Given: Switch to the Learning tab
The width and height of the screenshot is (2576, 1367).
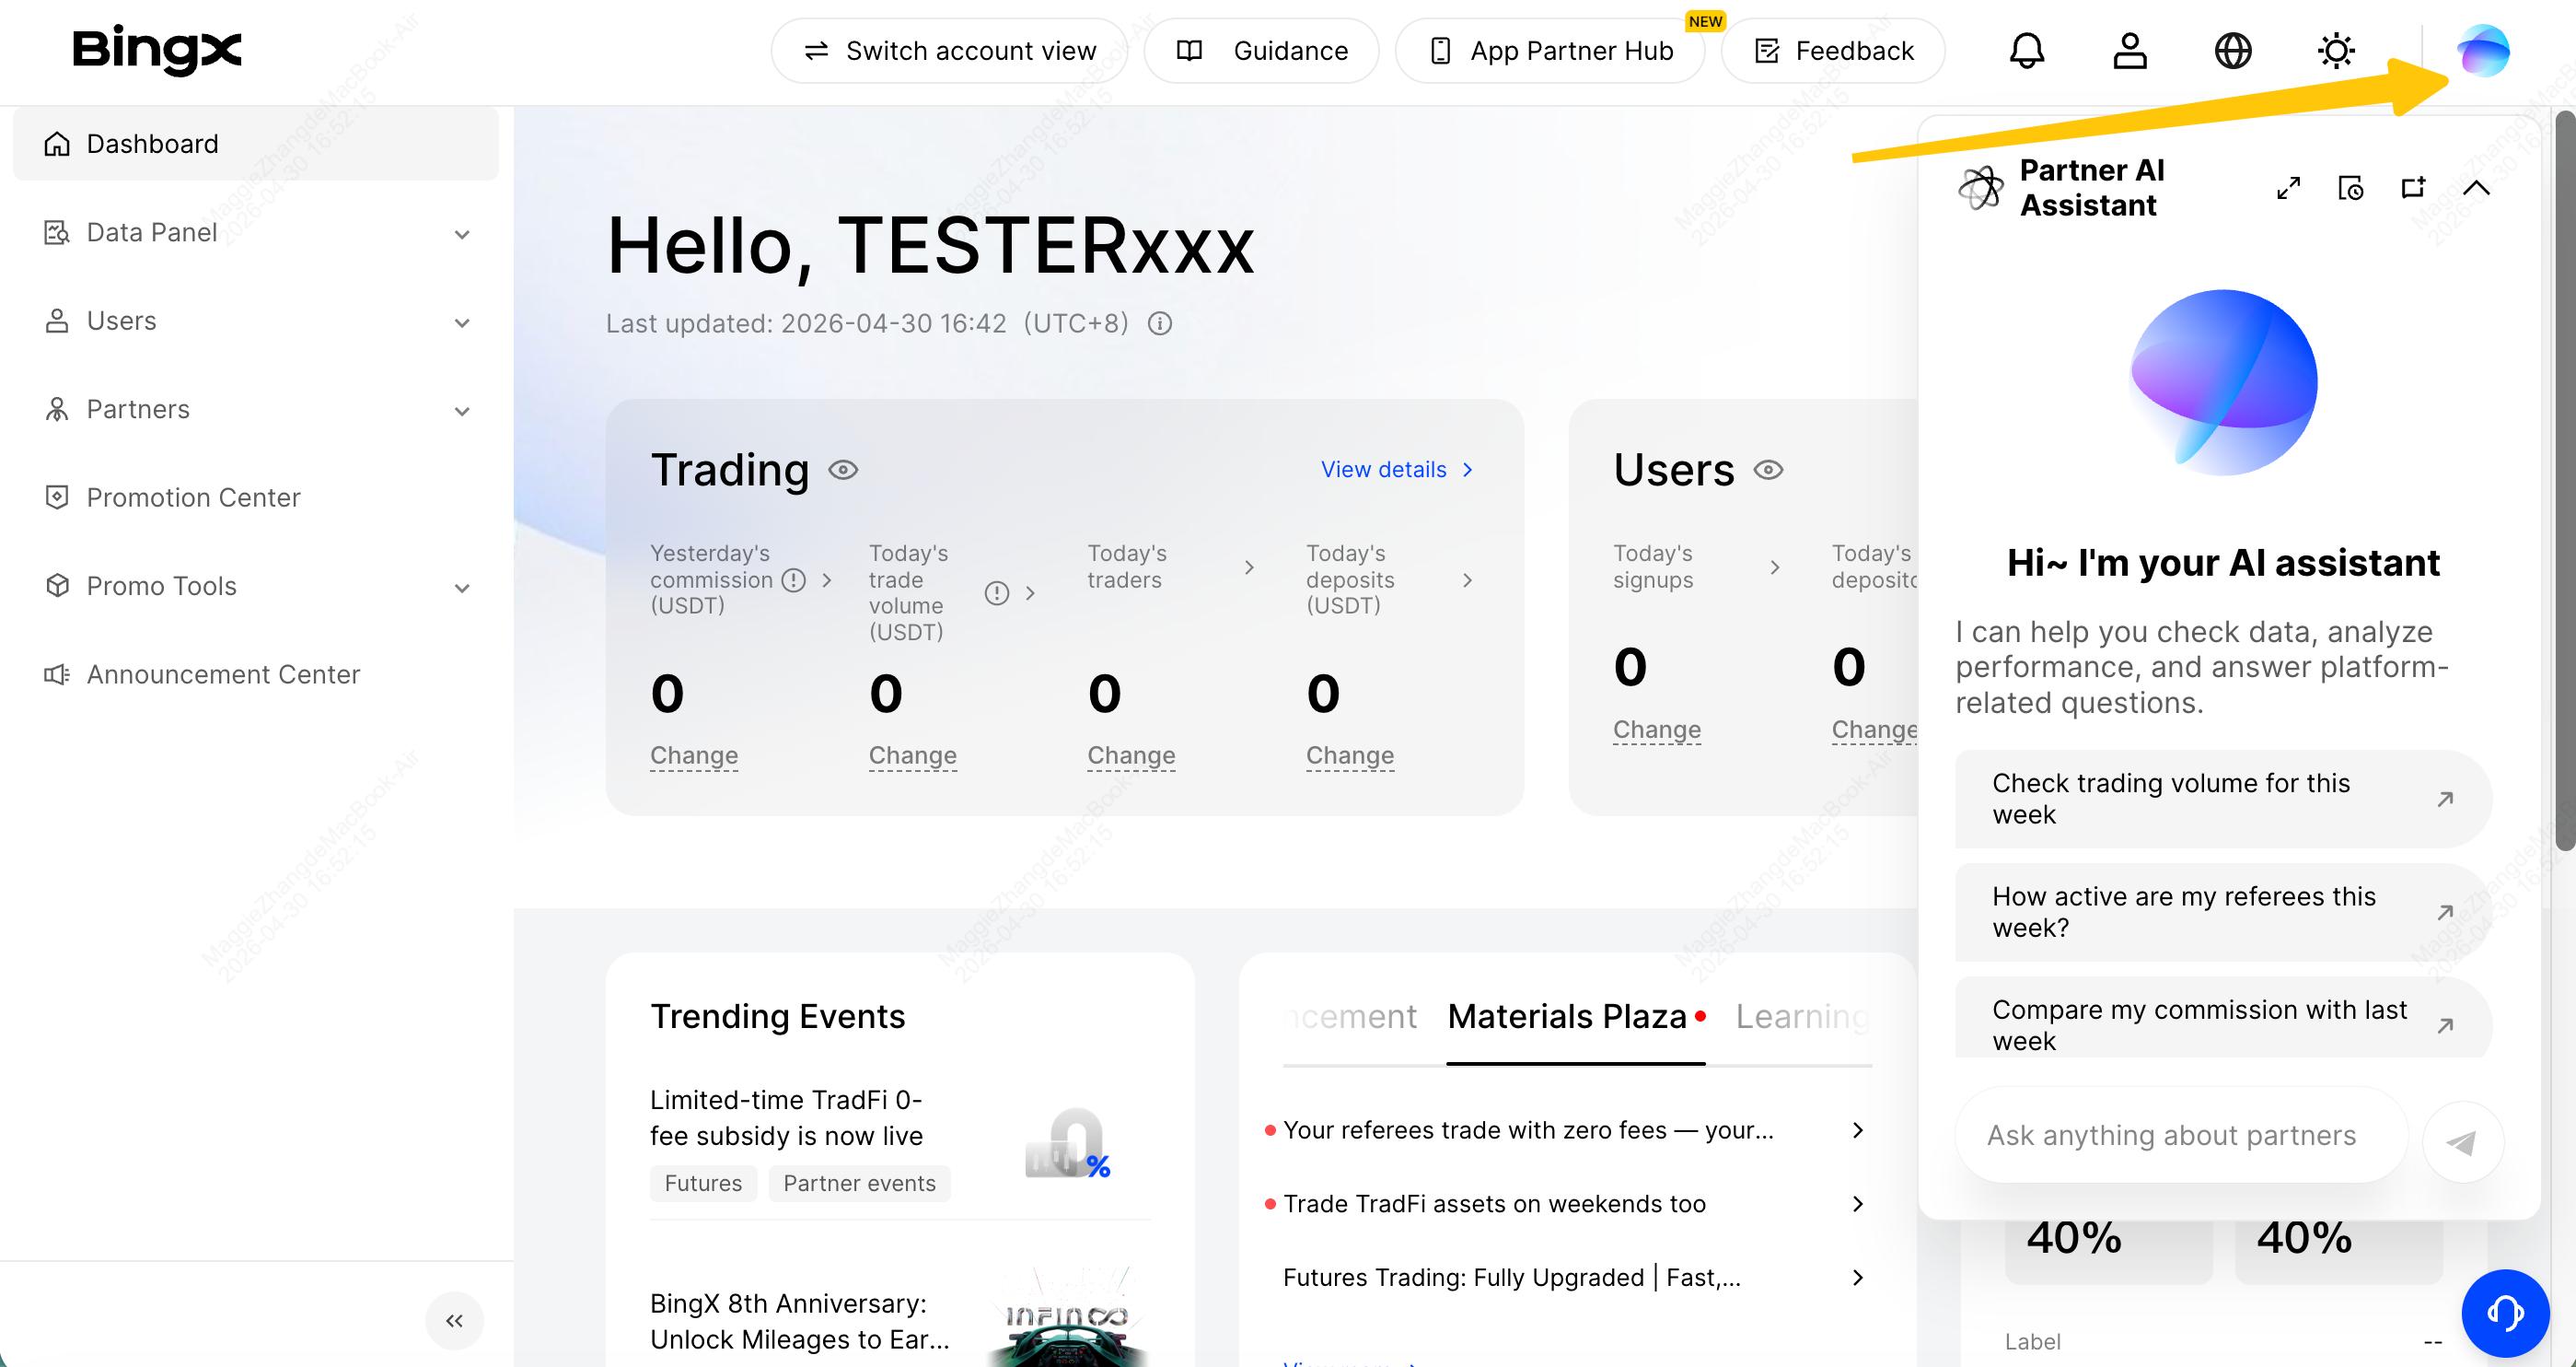Looking at the screenshot, I should tap(1802, 1017).
